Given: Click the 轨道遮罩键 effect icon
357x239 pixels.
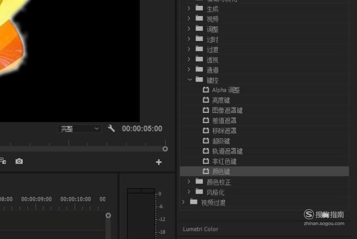Looking at the screenshot, I should [206, 151].
